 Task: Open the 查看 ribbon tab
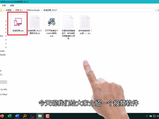pos(12,5)
